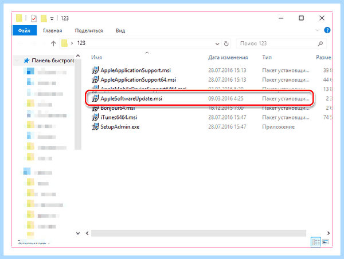Click the SetupAdmin.exe application icon
This screenshot has height=259, width=344.
[x=95, y=127]
